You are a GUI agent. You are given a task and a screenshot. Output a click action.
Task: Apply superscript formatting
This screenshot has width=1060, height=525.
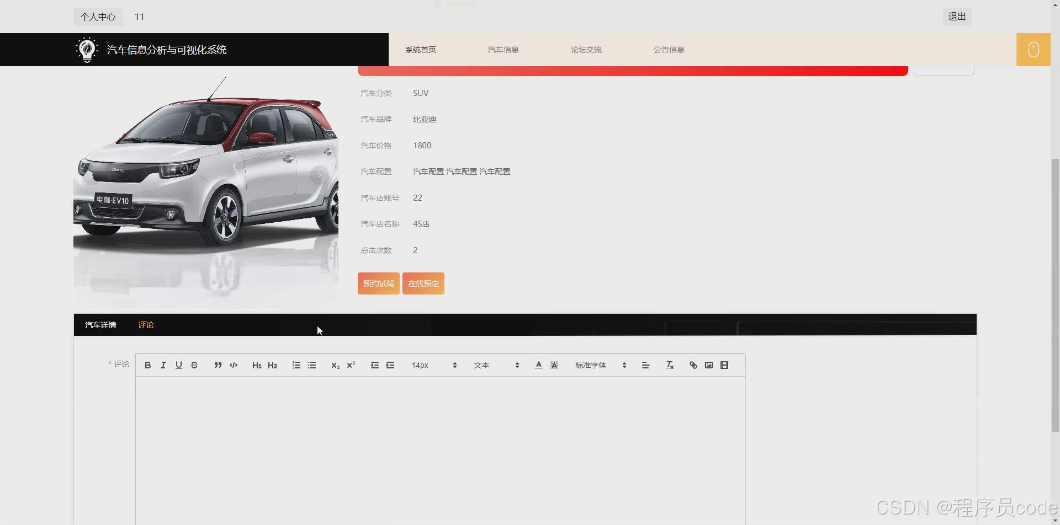(x=351, y=365)
